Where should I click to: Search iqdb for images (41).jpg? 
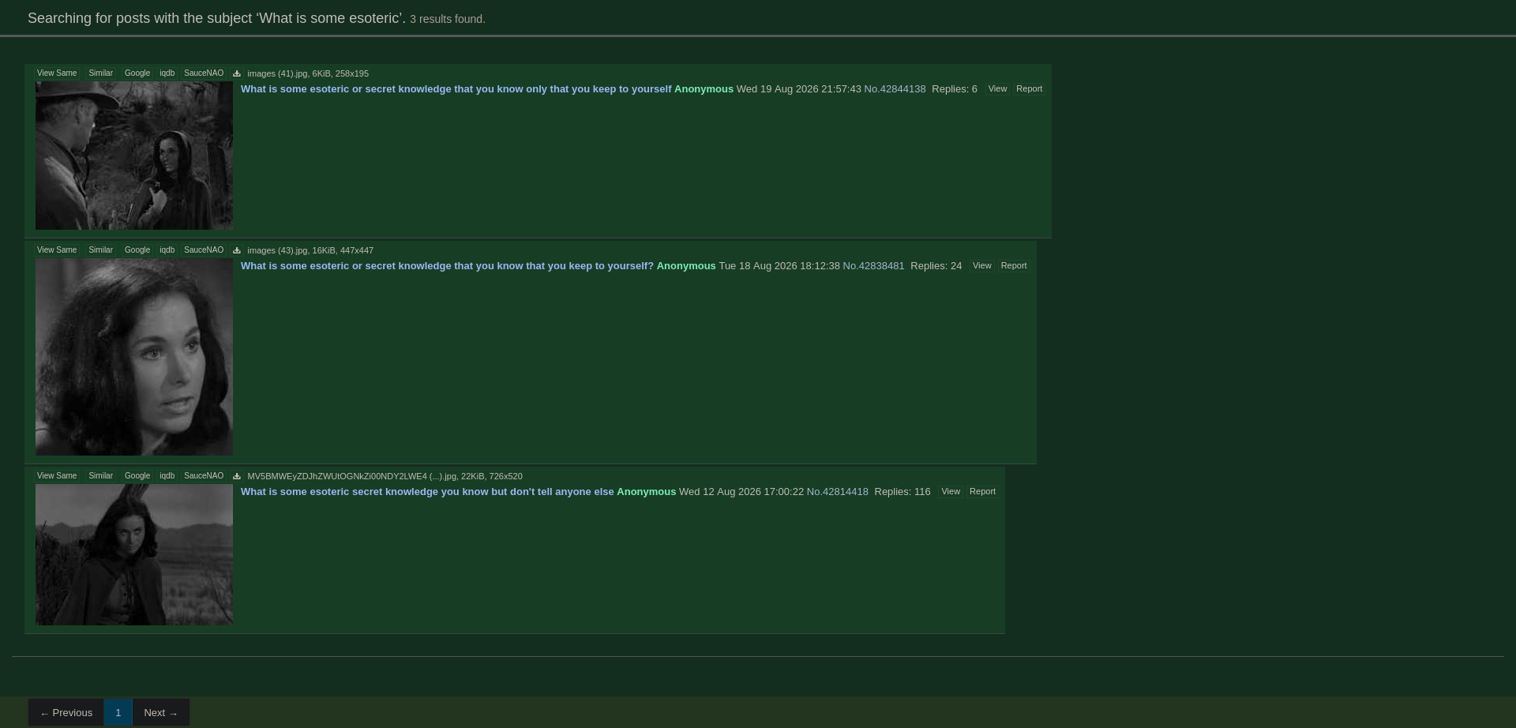tap(167, 73)
